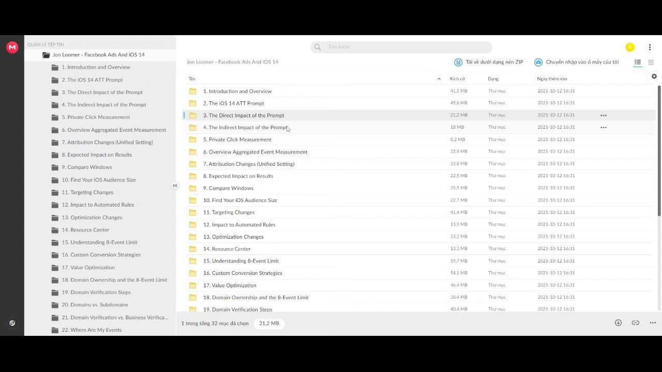Select sidebar item 19. Domain Verification Steps

point(96,292)
